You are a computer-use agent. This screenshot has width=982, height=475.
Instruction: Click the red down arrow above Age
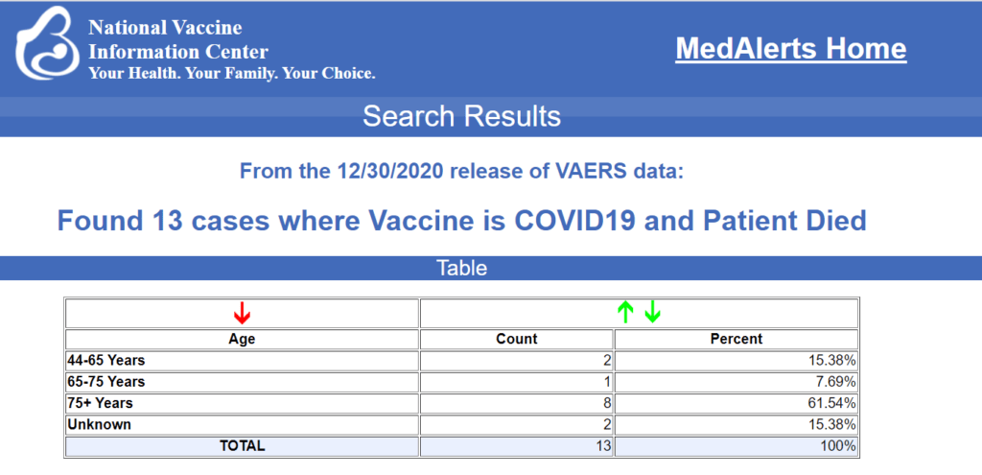click(x=242, y=313)
